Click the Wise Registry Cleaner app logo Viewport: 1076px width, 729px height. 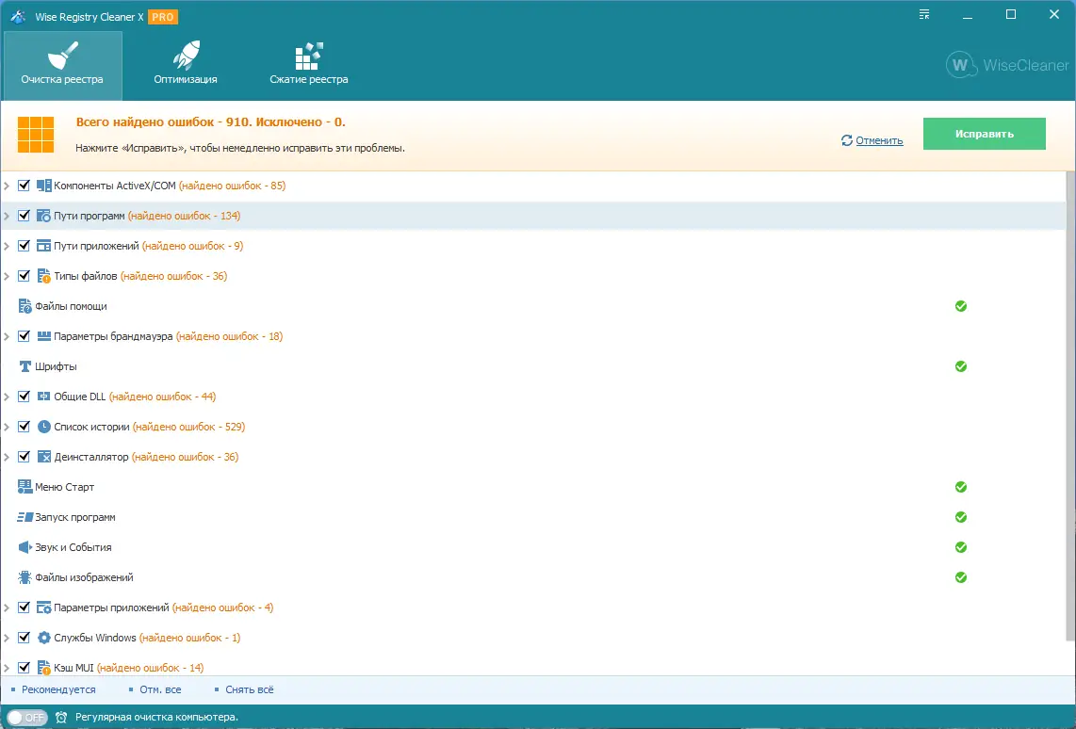18,16
